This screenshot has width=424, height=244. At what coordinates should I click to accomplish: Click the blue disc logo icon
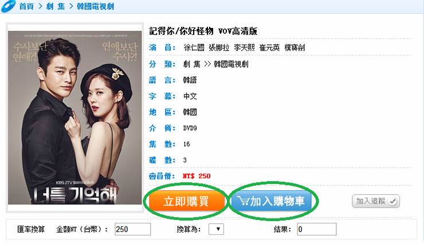[x=9, y=6]
